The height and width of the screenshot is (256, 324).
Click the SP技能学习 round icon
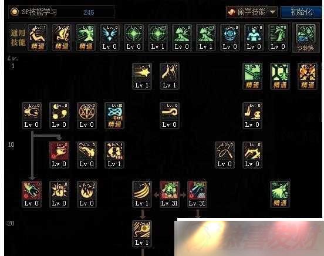click(x=15, y=12)
